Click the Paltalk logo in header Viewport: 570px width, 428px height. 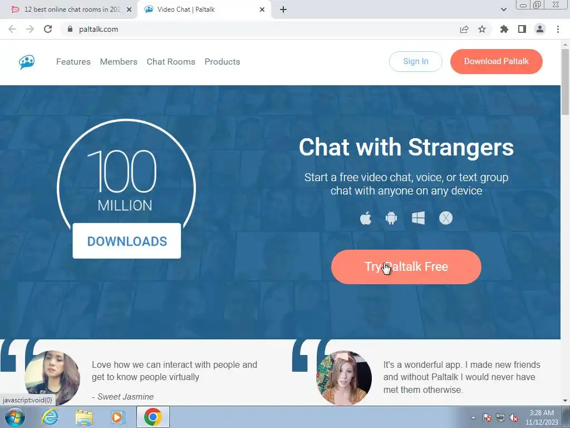(27, 62)
